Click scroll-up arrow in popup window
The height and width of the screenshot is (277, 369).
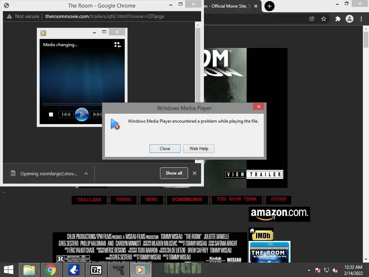198,25
